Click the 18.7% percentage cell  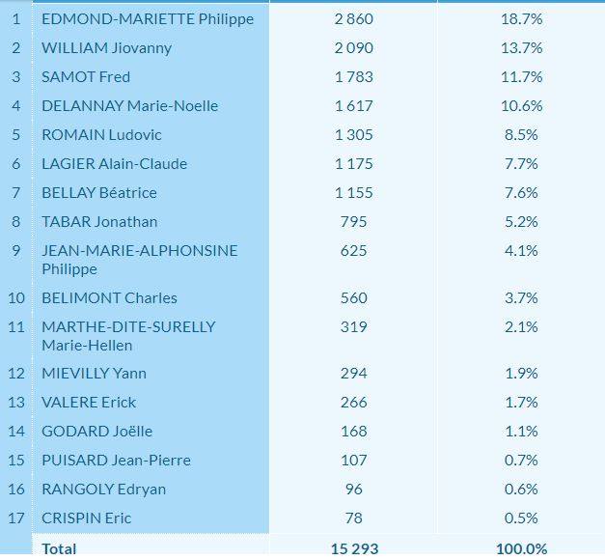click(521, 19)
